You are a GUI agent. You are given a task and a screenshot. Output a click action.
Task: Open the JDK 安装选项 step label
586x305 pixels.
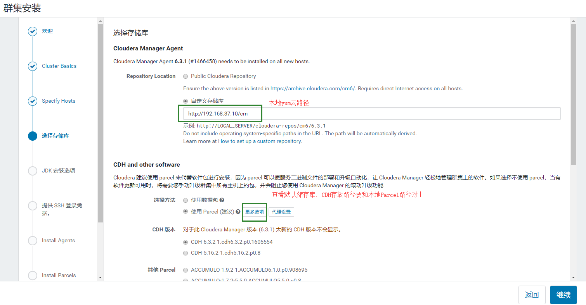point(59,171)
